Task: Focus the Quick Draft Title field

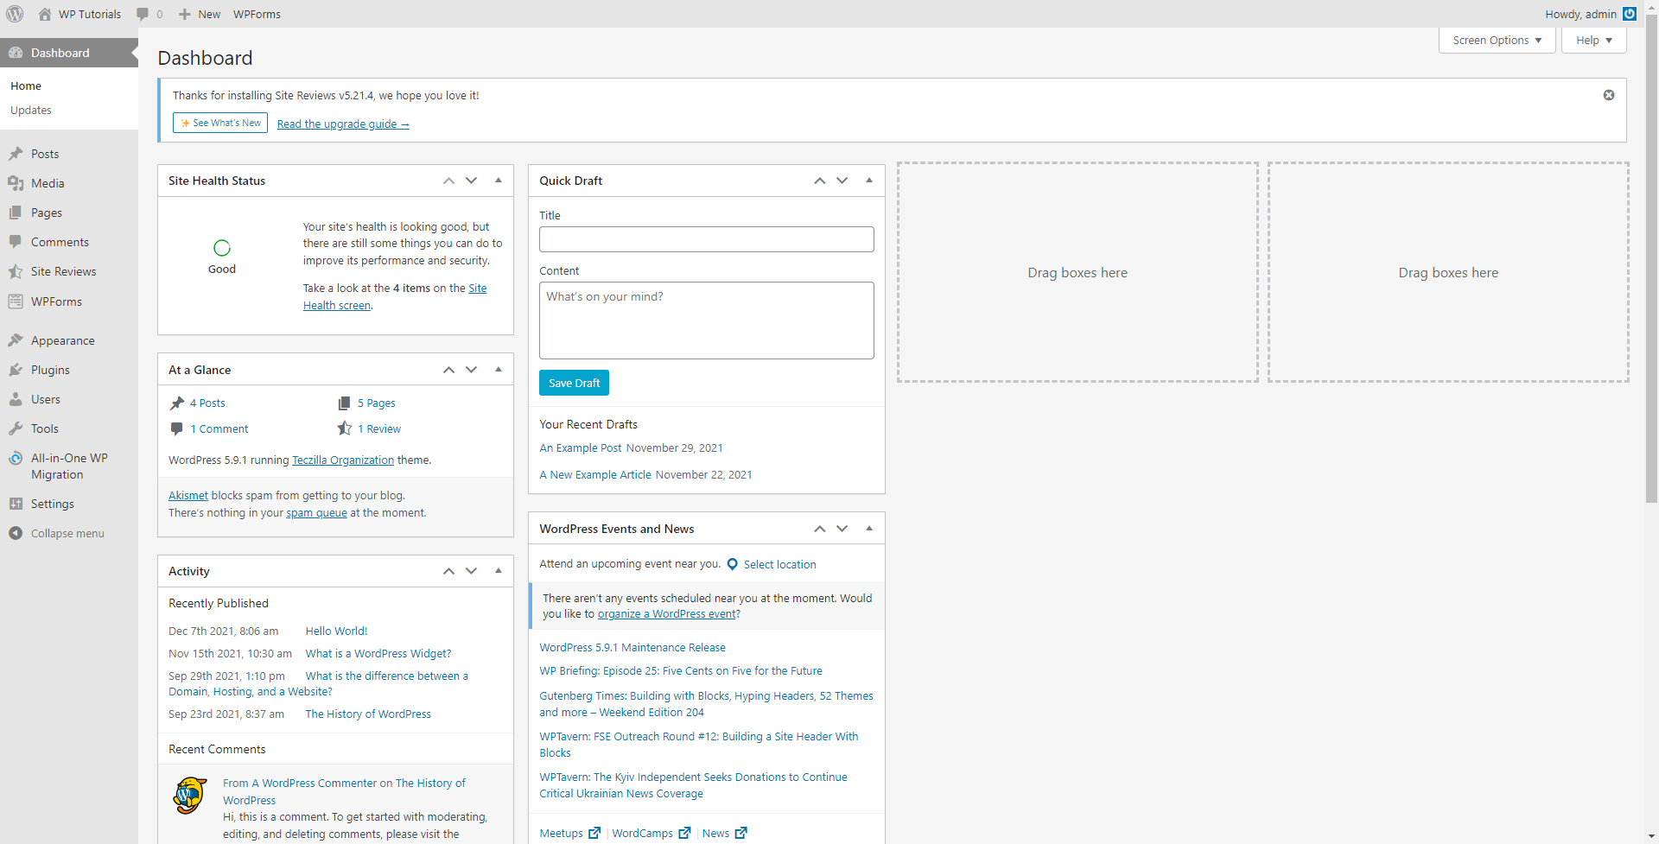Action: (707, 239)
